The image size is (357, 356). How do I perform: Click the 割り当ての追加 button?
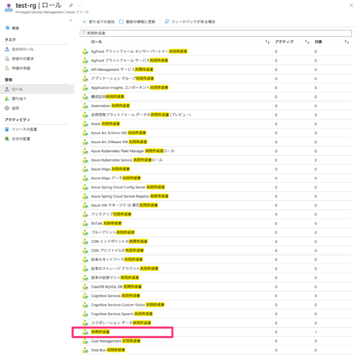(98, 22)
